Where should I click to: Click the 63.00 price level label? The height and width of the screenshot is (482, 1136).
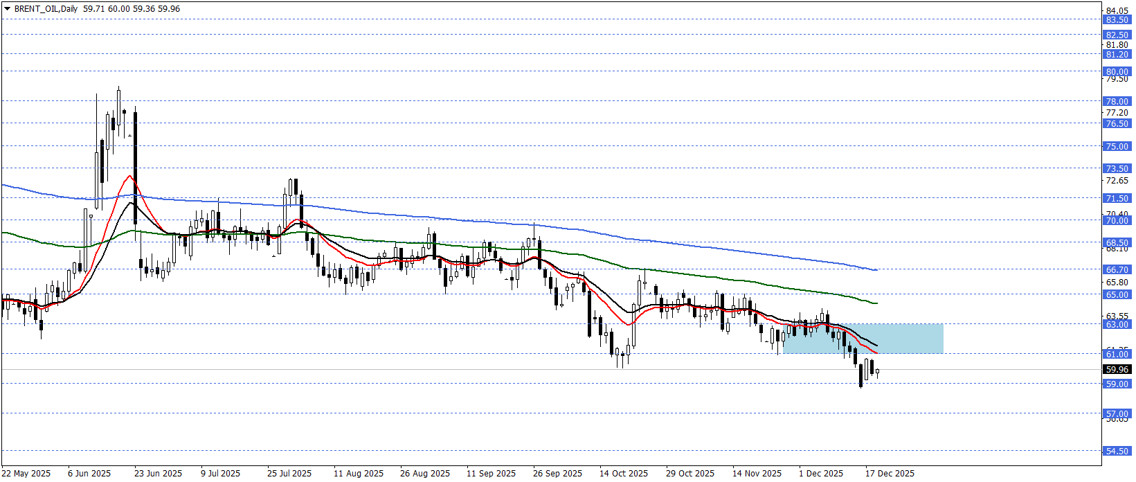(1117, 324)
